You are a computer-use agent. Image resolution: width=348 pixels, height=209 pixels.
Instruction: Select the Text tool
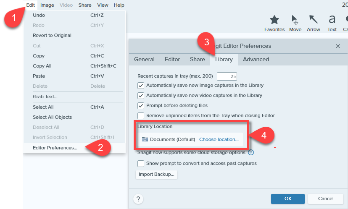pos(332,20)
